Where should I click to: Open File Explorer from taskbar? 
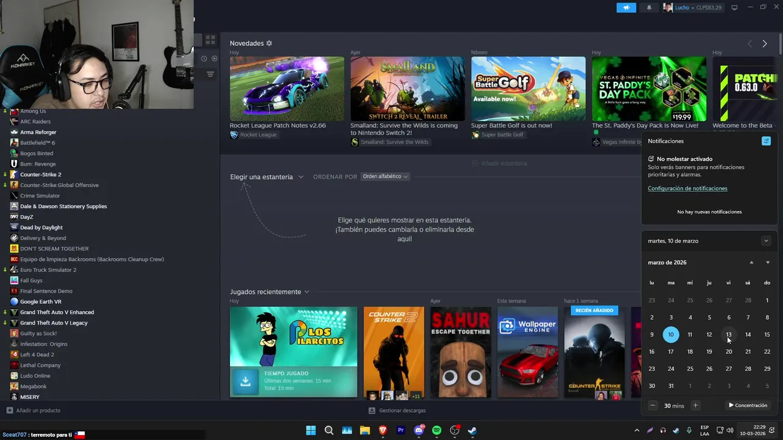[365, 430]
